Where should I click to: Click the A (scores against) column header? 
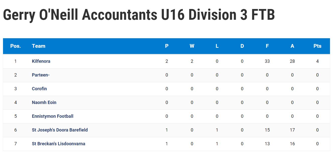pos(292,46)
